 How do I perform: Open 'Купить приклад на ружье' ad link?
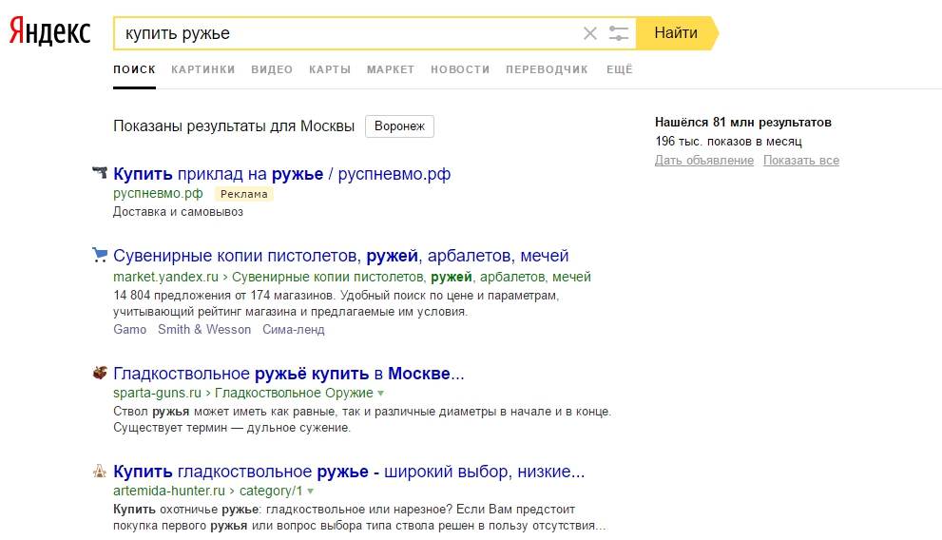281,174
